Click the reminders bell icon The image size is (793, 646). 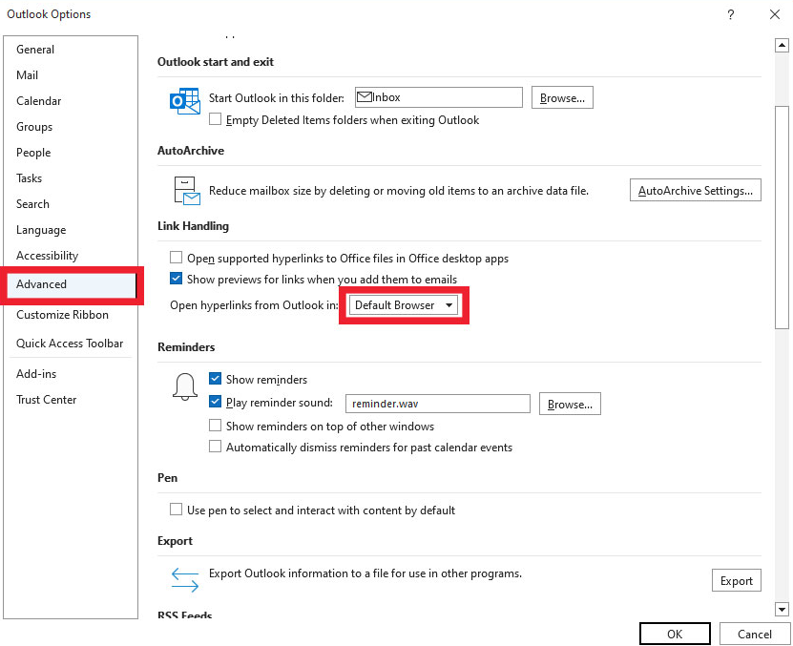185,387
